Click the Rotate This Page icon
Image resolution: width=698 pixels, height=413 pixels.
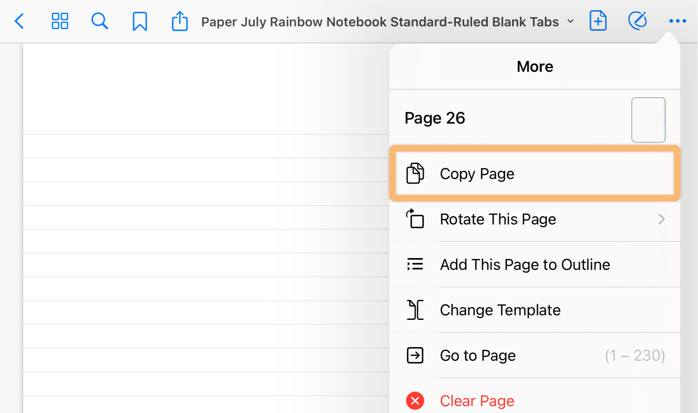[415, 219]
